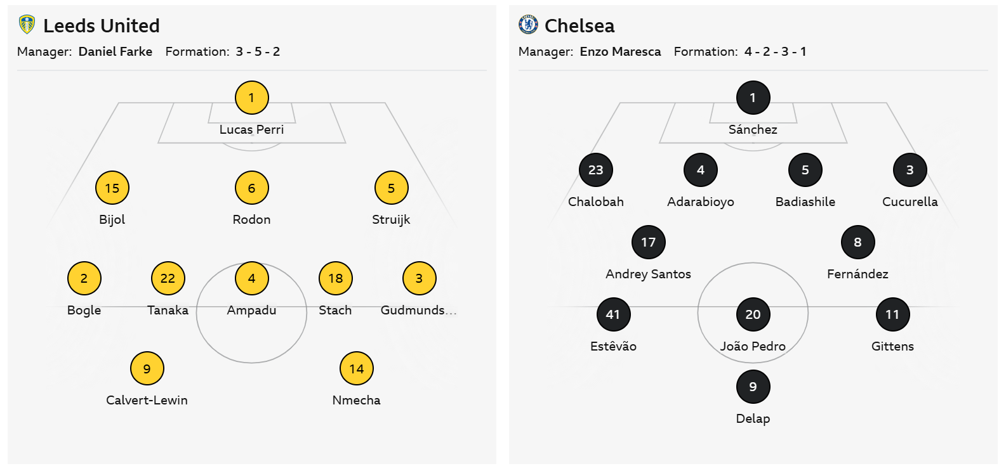1006x471 pixels.
Task: Select João Pedro's number 20 badge
Action: click(x=753, y=314)
